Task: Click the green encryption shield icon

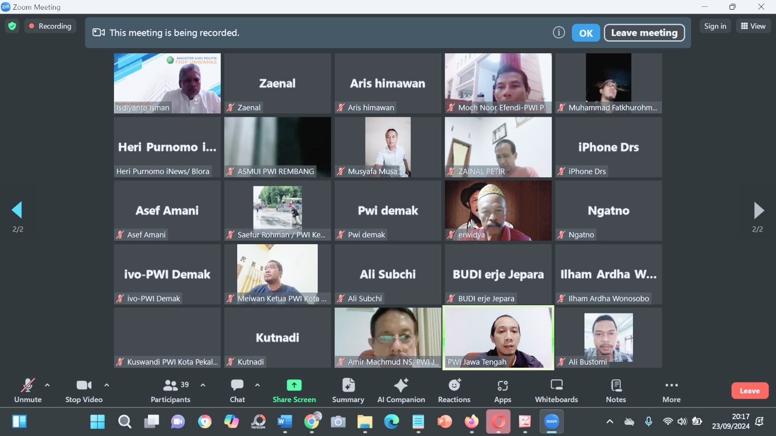Action: click(12, 26)
